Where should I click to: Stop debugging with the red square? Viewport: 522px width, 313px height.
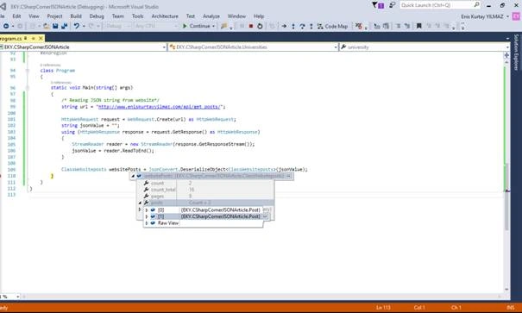click(251, 26)
